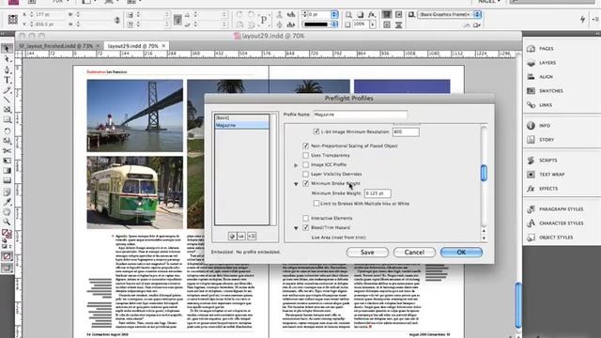Enable the Uses Transparency checkbox
Image resolution: width=601 pixels, height=338 pixels.
[x=305, y=155]
